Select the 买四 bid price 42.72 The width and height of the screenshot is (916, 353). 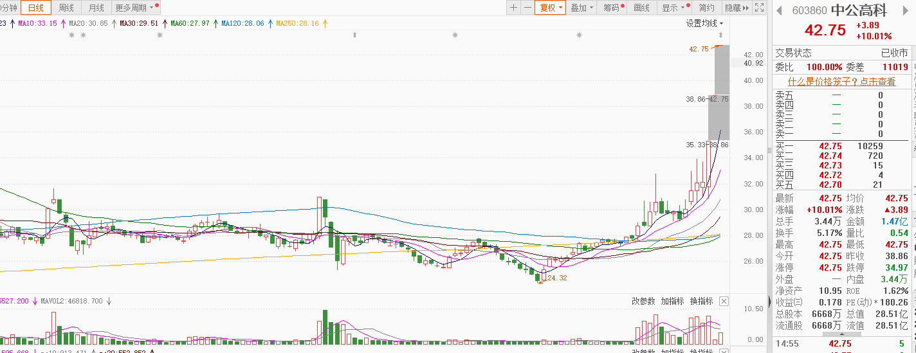(830, 175)
